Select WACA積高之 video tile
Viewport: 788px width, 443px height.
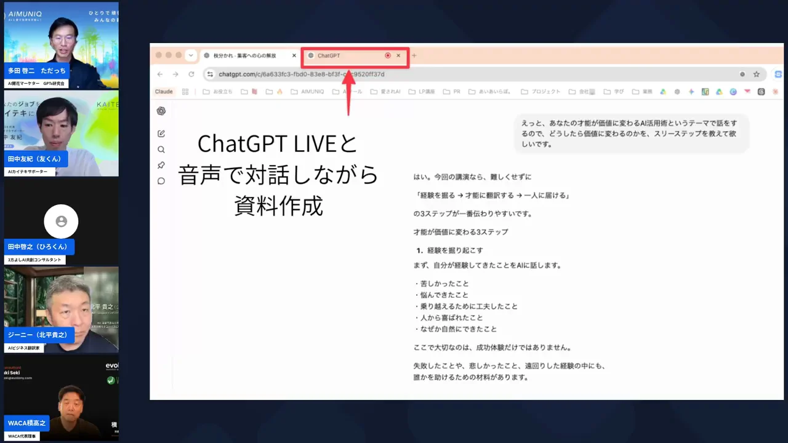[61, 397]
